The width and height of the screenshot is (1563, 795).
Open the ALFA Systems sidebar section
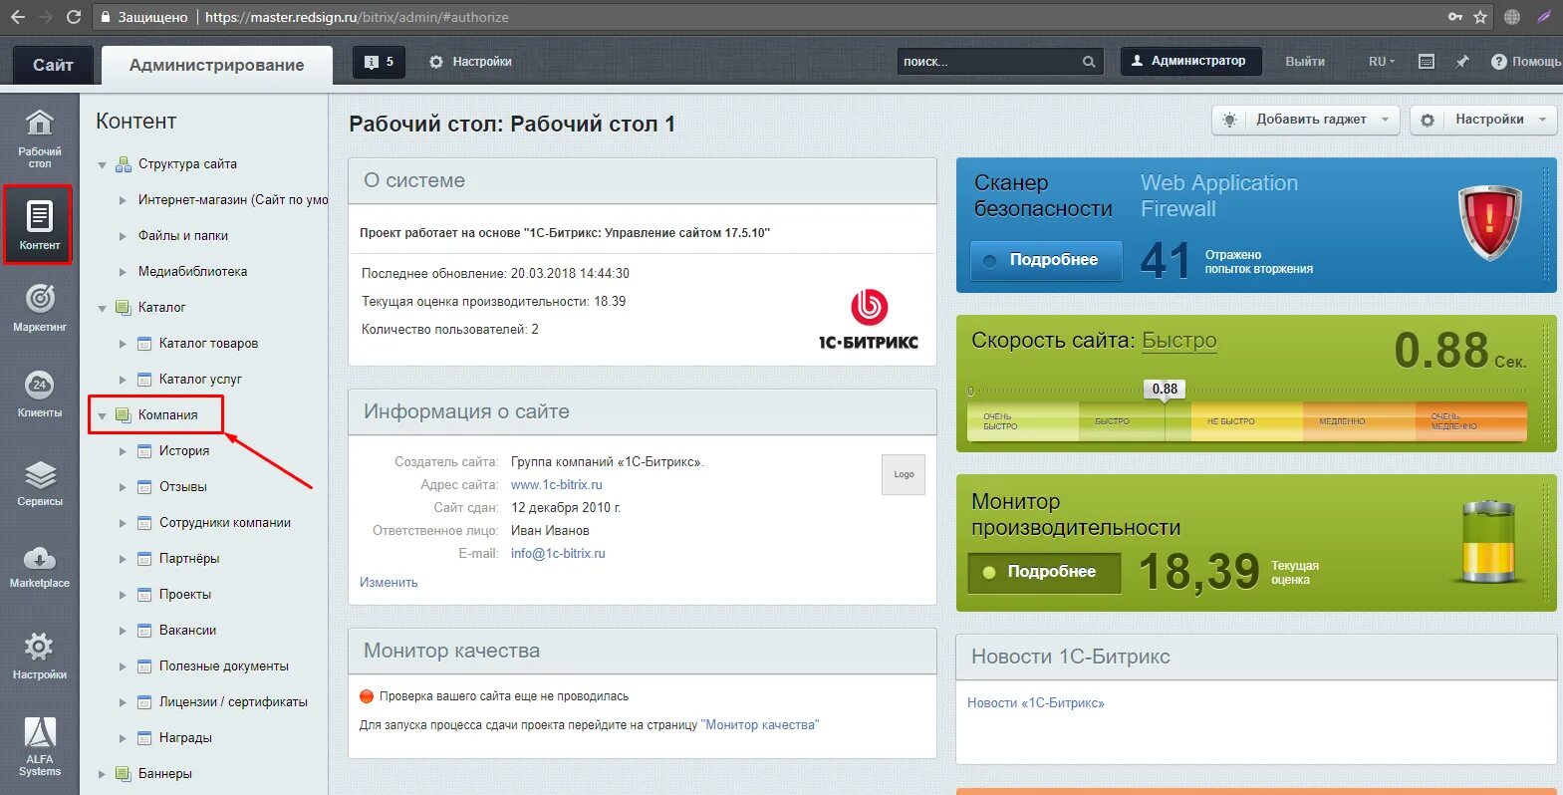39,746
